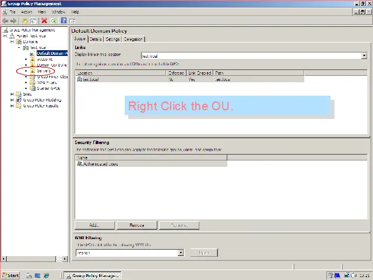The height and width of the screenshot is (280, 373).
Task: Click the tree pane scroll right arrow
Action: [65, 258]
